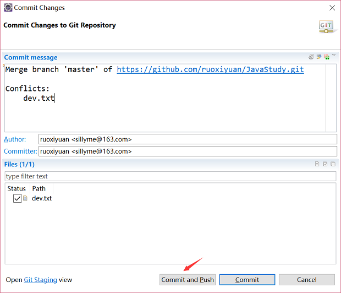341x293 pixels.
Task: Open the commit message view menu arrow
Action: click(334, 56)
